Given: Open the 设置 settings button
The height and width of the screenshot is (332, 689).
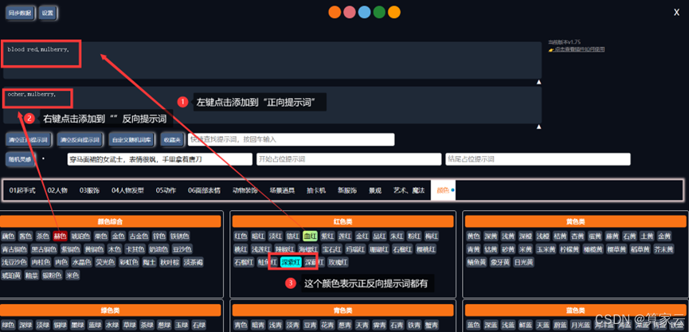Looking at the screenshot, I should 48,14.
